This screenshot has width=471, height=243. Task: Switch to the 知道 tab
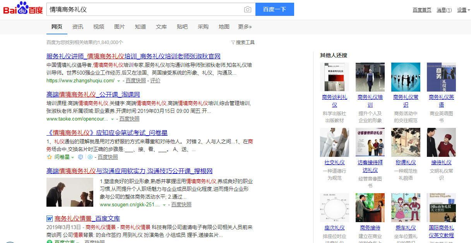coord(140,27)
